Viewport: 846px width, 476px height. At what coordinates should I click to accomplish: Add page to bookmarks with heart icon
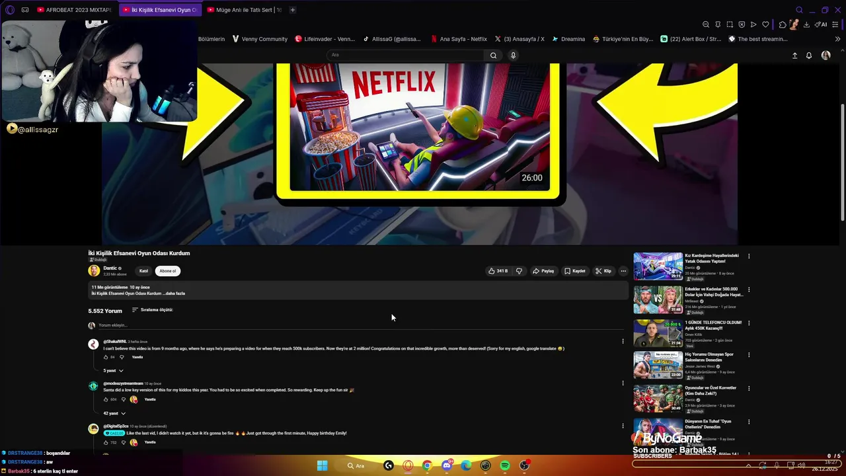[x=765, y=24]
